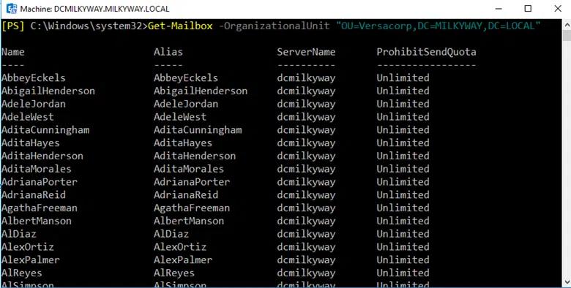This screenshot has width=571, height=288.
Task: Click Unlimited in the AlDiaz row
Action: click(x=403, y=234)
